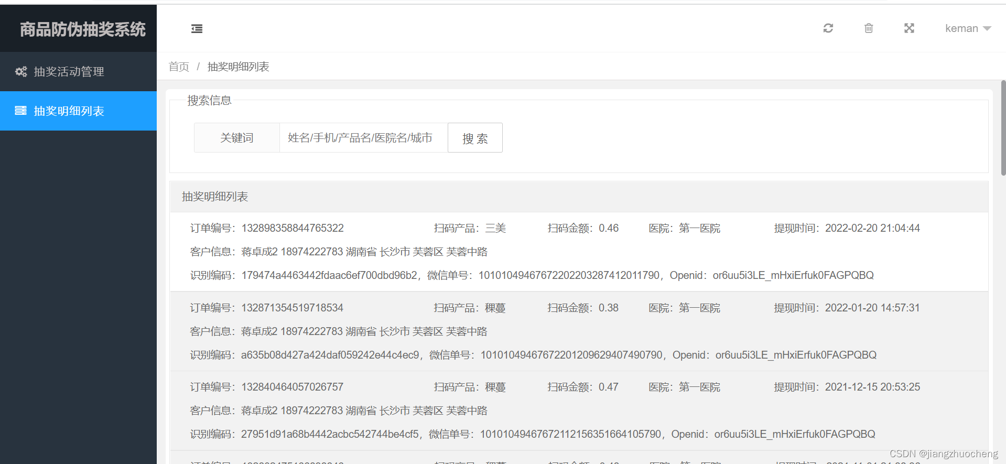
Task: Click scan amount 0.46
Action: [609, 228]
